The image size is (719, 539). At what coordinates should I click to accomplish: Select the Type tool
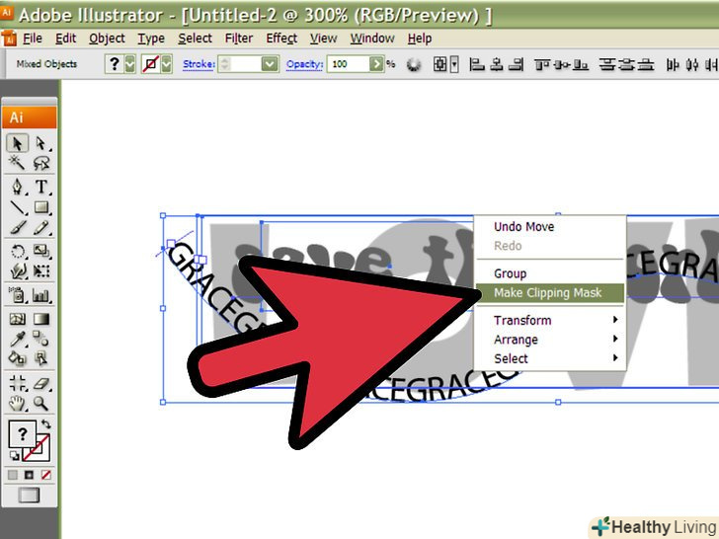pos(41,187)
